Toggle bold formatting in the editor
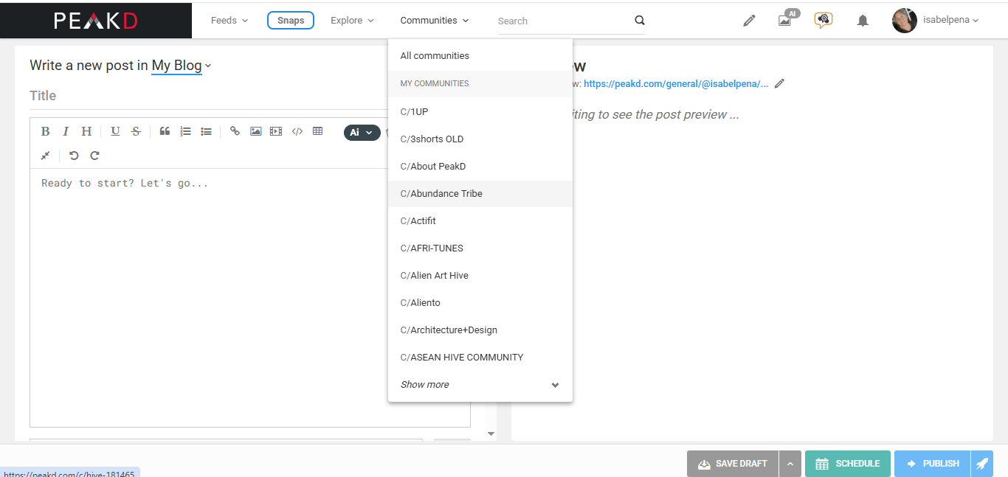The width and height of the screenshot is (1008, 477). click(45, 131)
